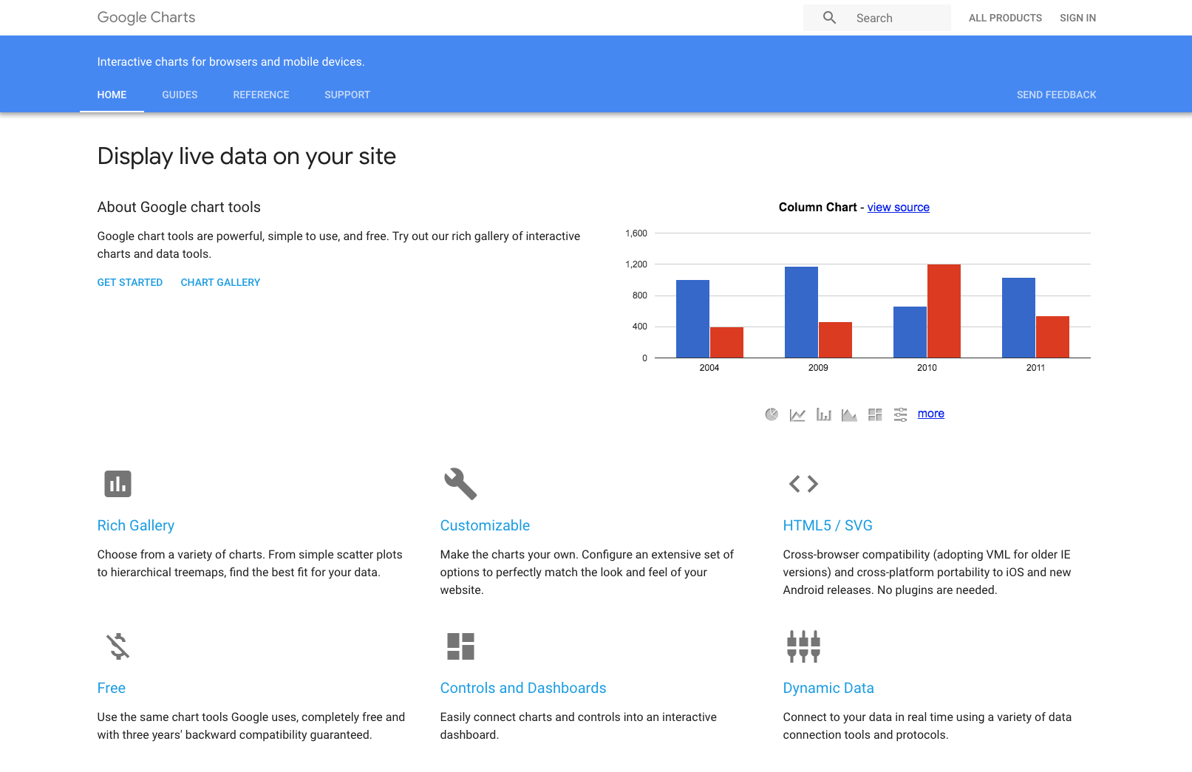
Task: Click the HTML5 / SVG code brackets icon
Action: point(803,484)
